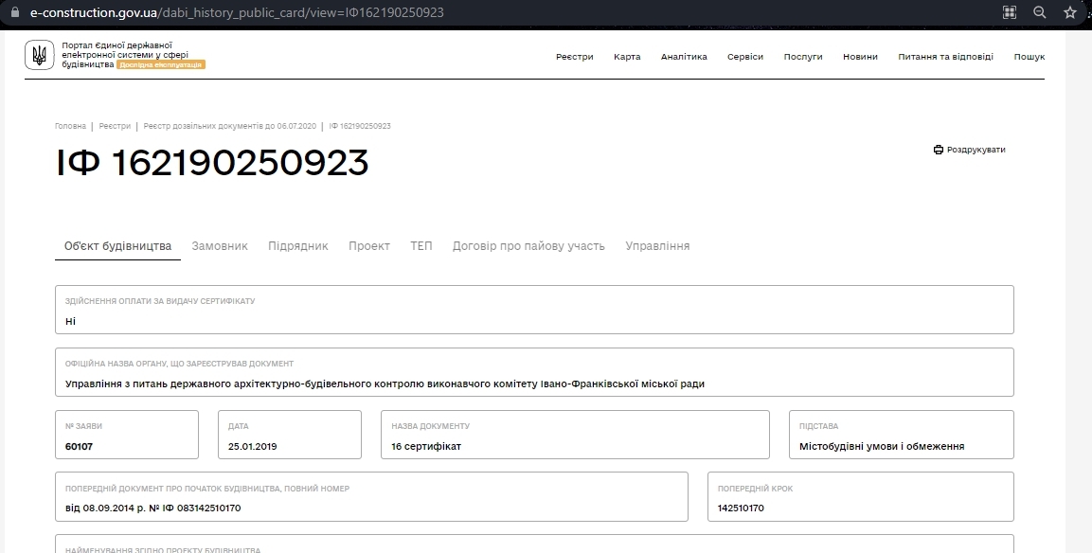Open the browser zoom magnifier icon

[x=1040, y=12]
